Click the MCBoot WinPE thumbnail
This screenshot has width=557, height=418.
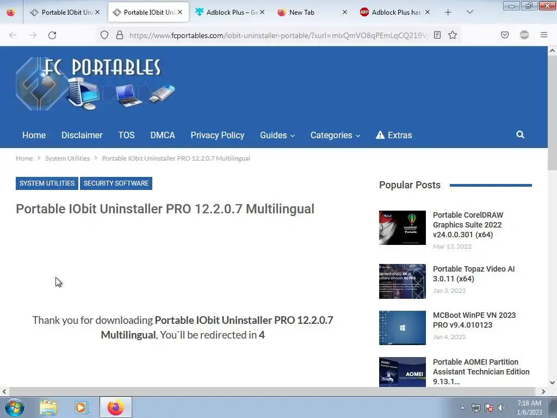[x=402, y=328]
